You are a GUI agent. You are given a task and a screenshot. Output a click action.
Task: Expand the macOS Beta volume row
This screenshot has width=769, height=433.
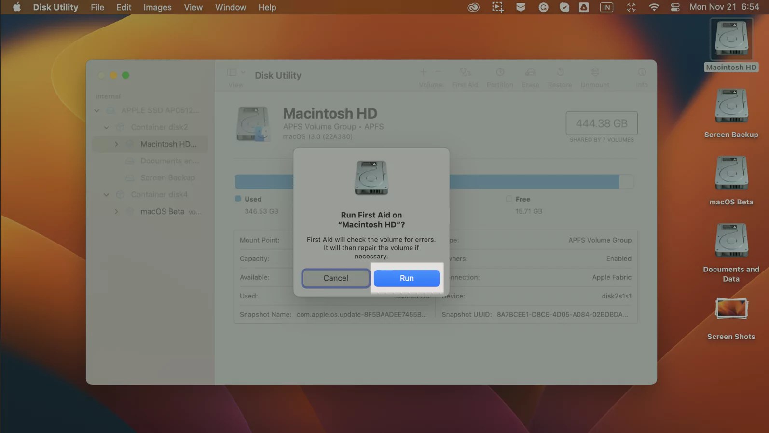116,212
